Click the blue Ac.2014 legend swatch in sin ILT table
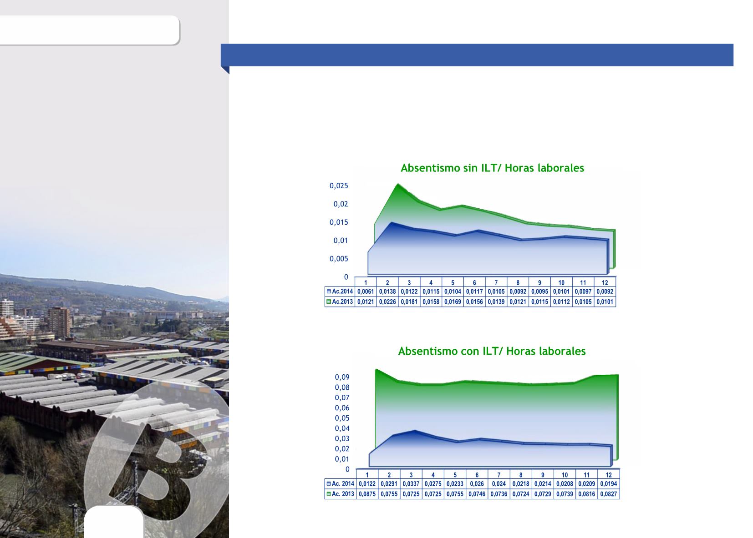 coord(329,292)
